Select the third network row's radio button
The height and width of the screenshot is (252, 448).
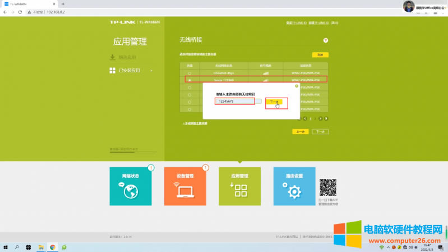(189, 88)
